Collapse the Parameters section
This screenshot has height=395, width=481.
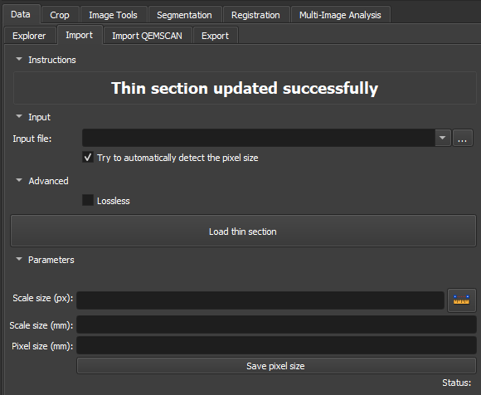point(19,260)
